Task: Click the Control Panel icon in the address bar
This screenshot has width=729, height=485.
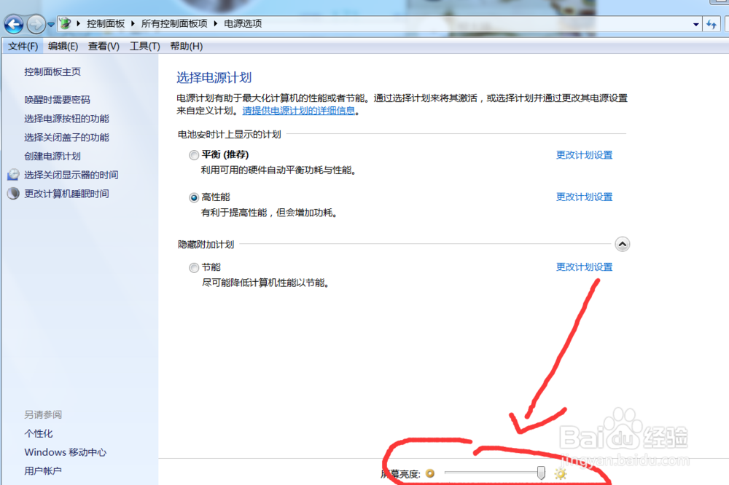Action: [x=65, y=23]
